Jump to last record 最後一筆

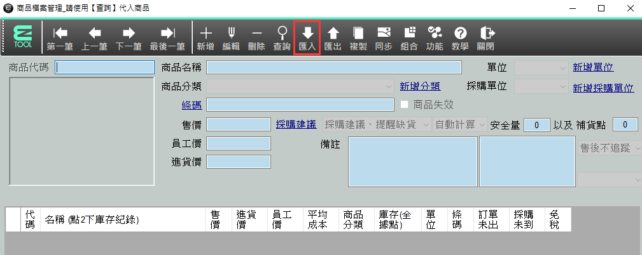coord(167,39)
